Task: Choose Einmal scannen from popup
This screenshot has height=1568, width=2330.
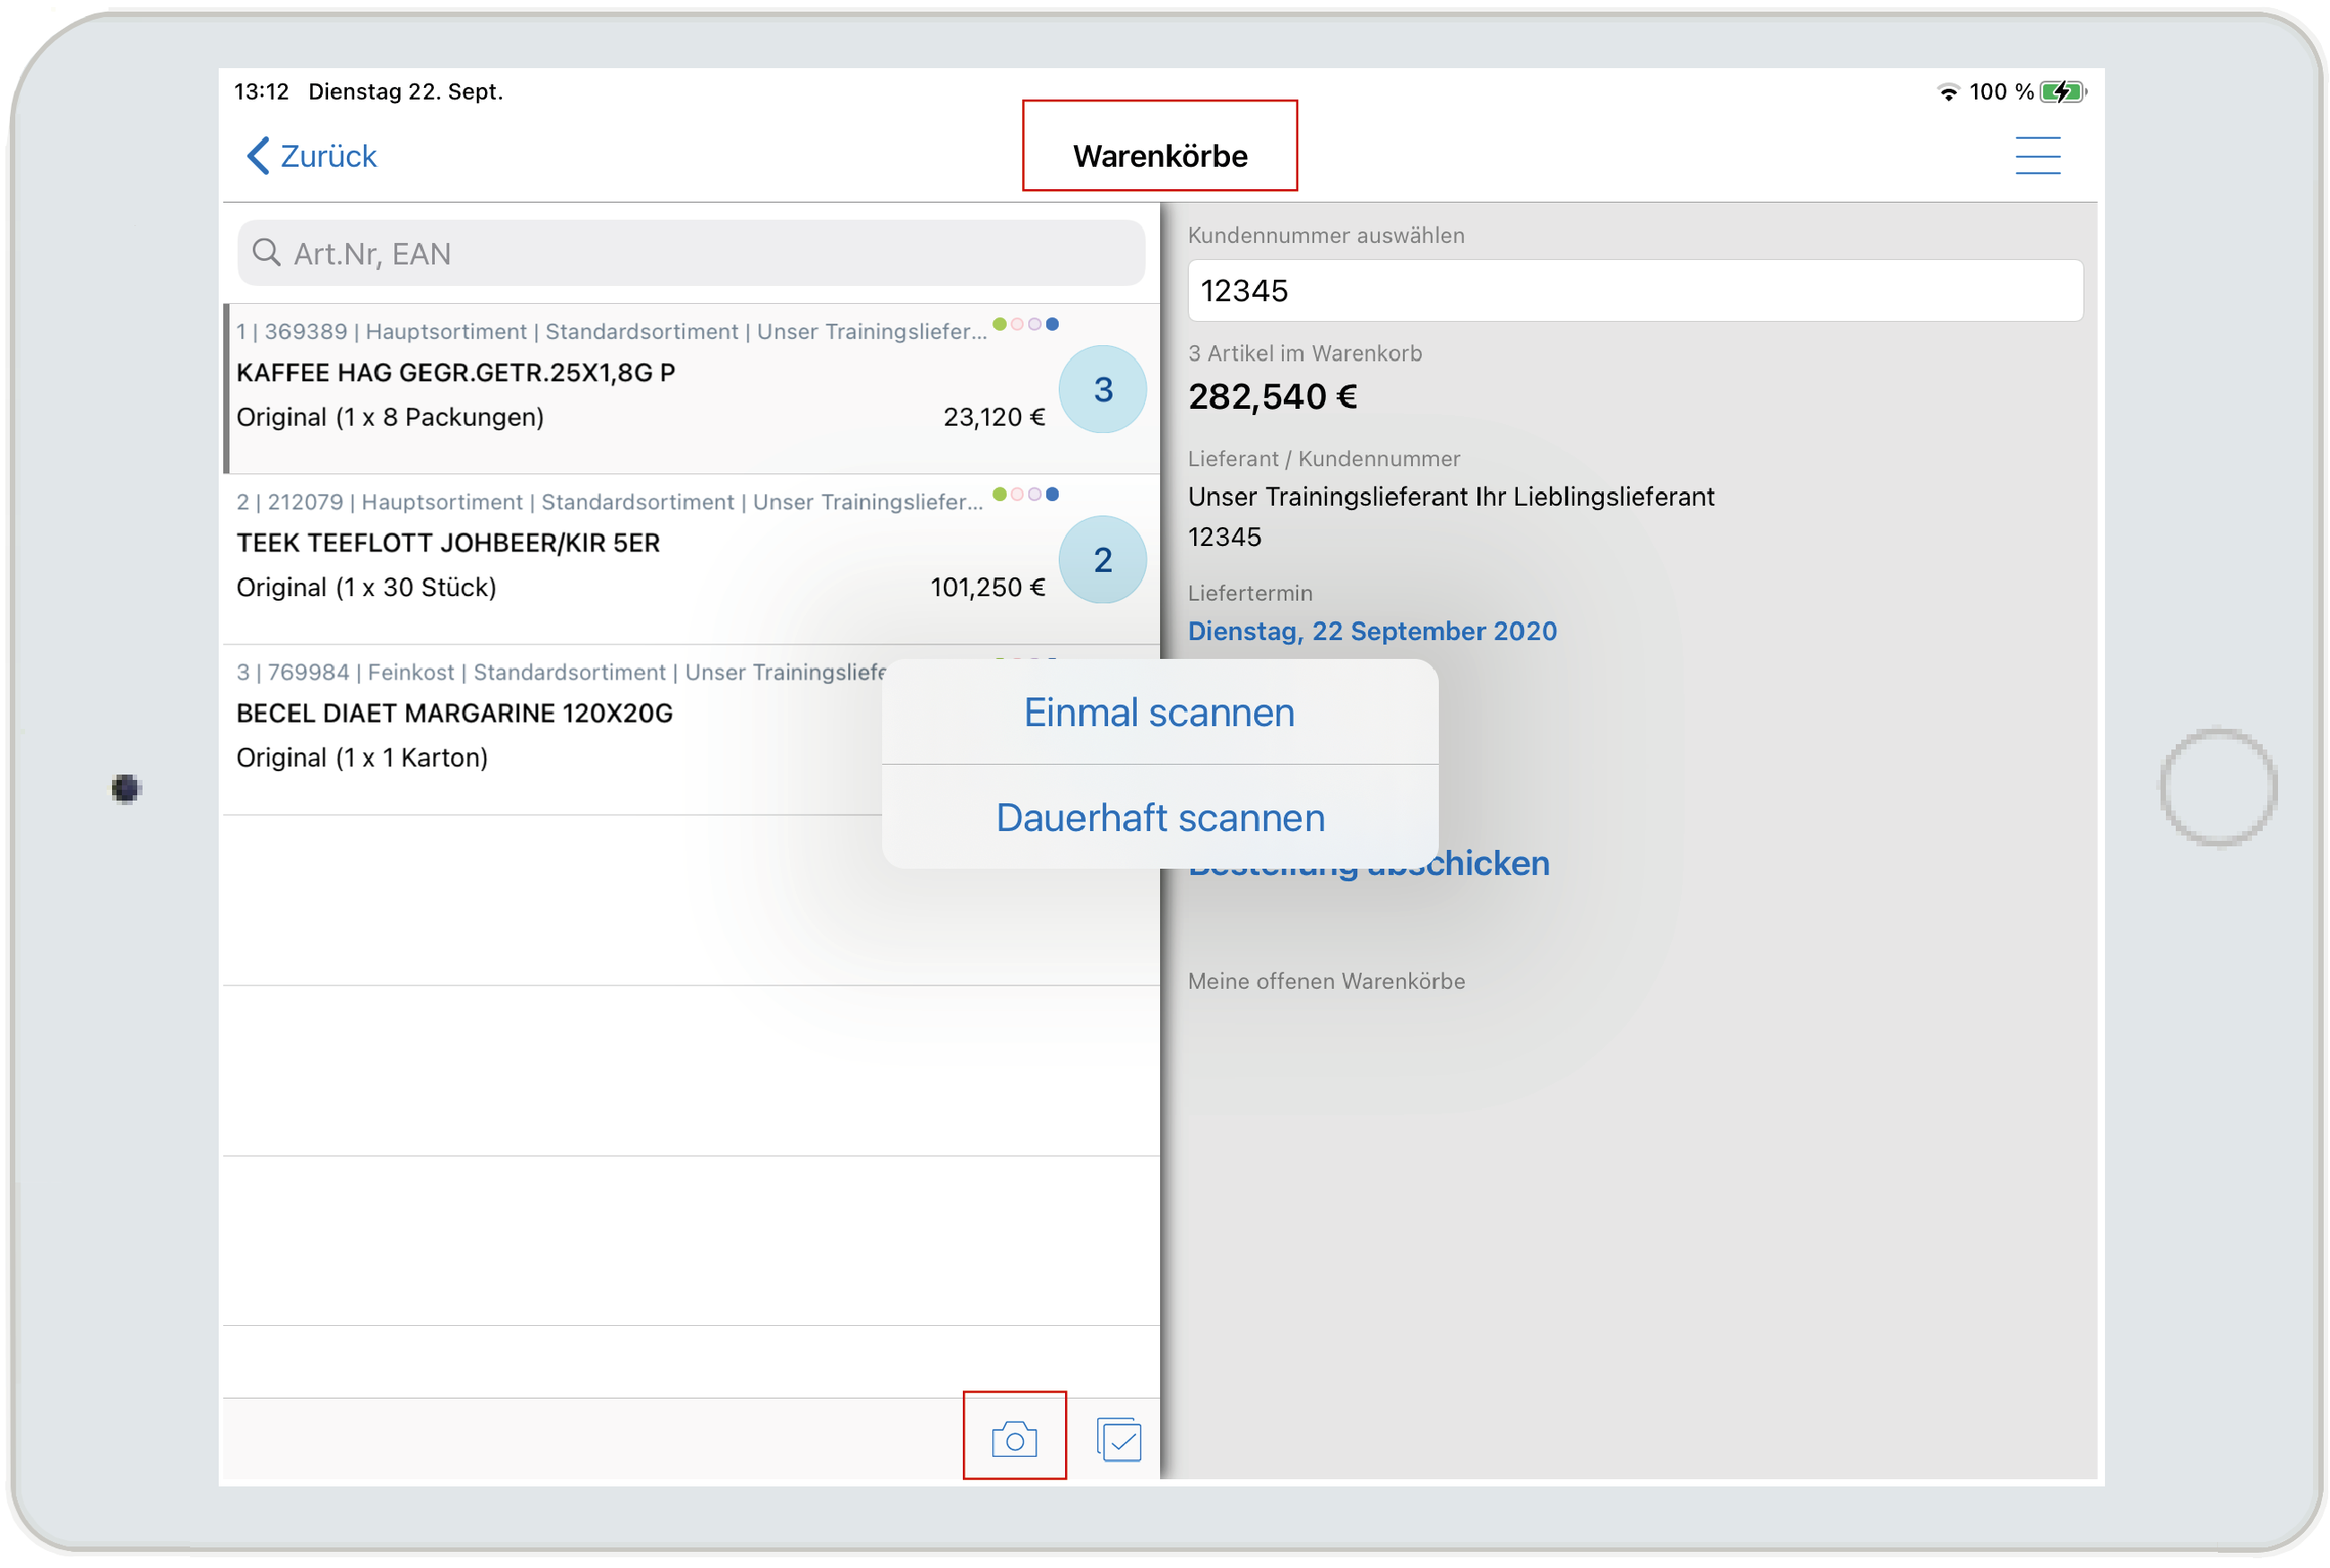Action: pos(1158,713)
